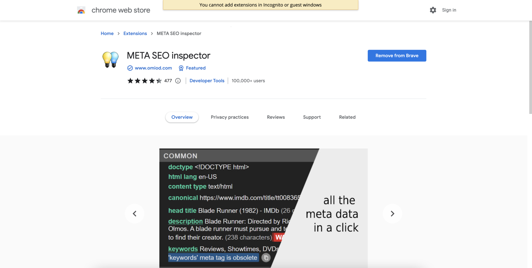
Task: View the Related tab
Action: [347, 117]
